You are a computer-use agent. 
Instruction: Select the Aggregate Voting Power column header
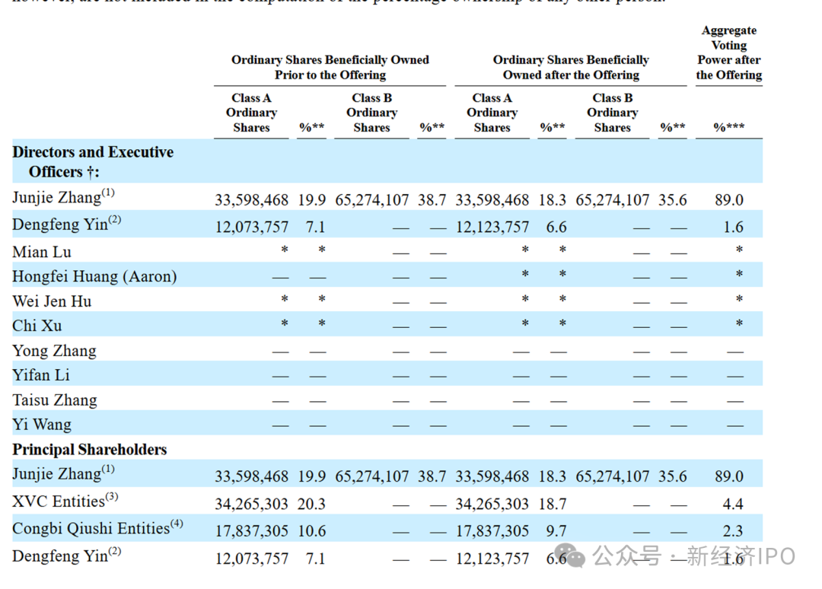coord(728,53)
